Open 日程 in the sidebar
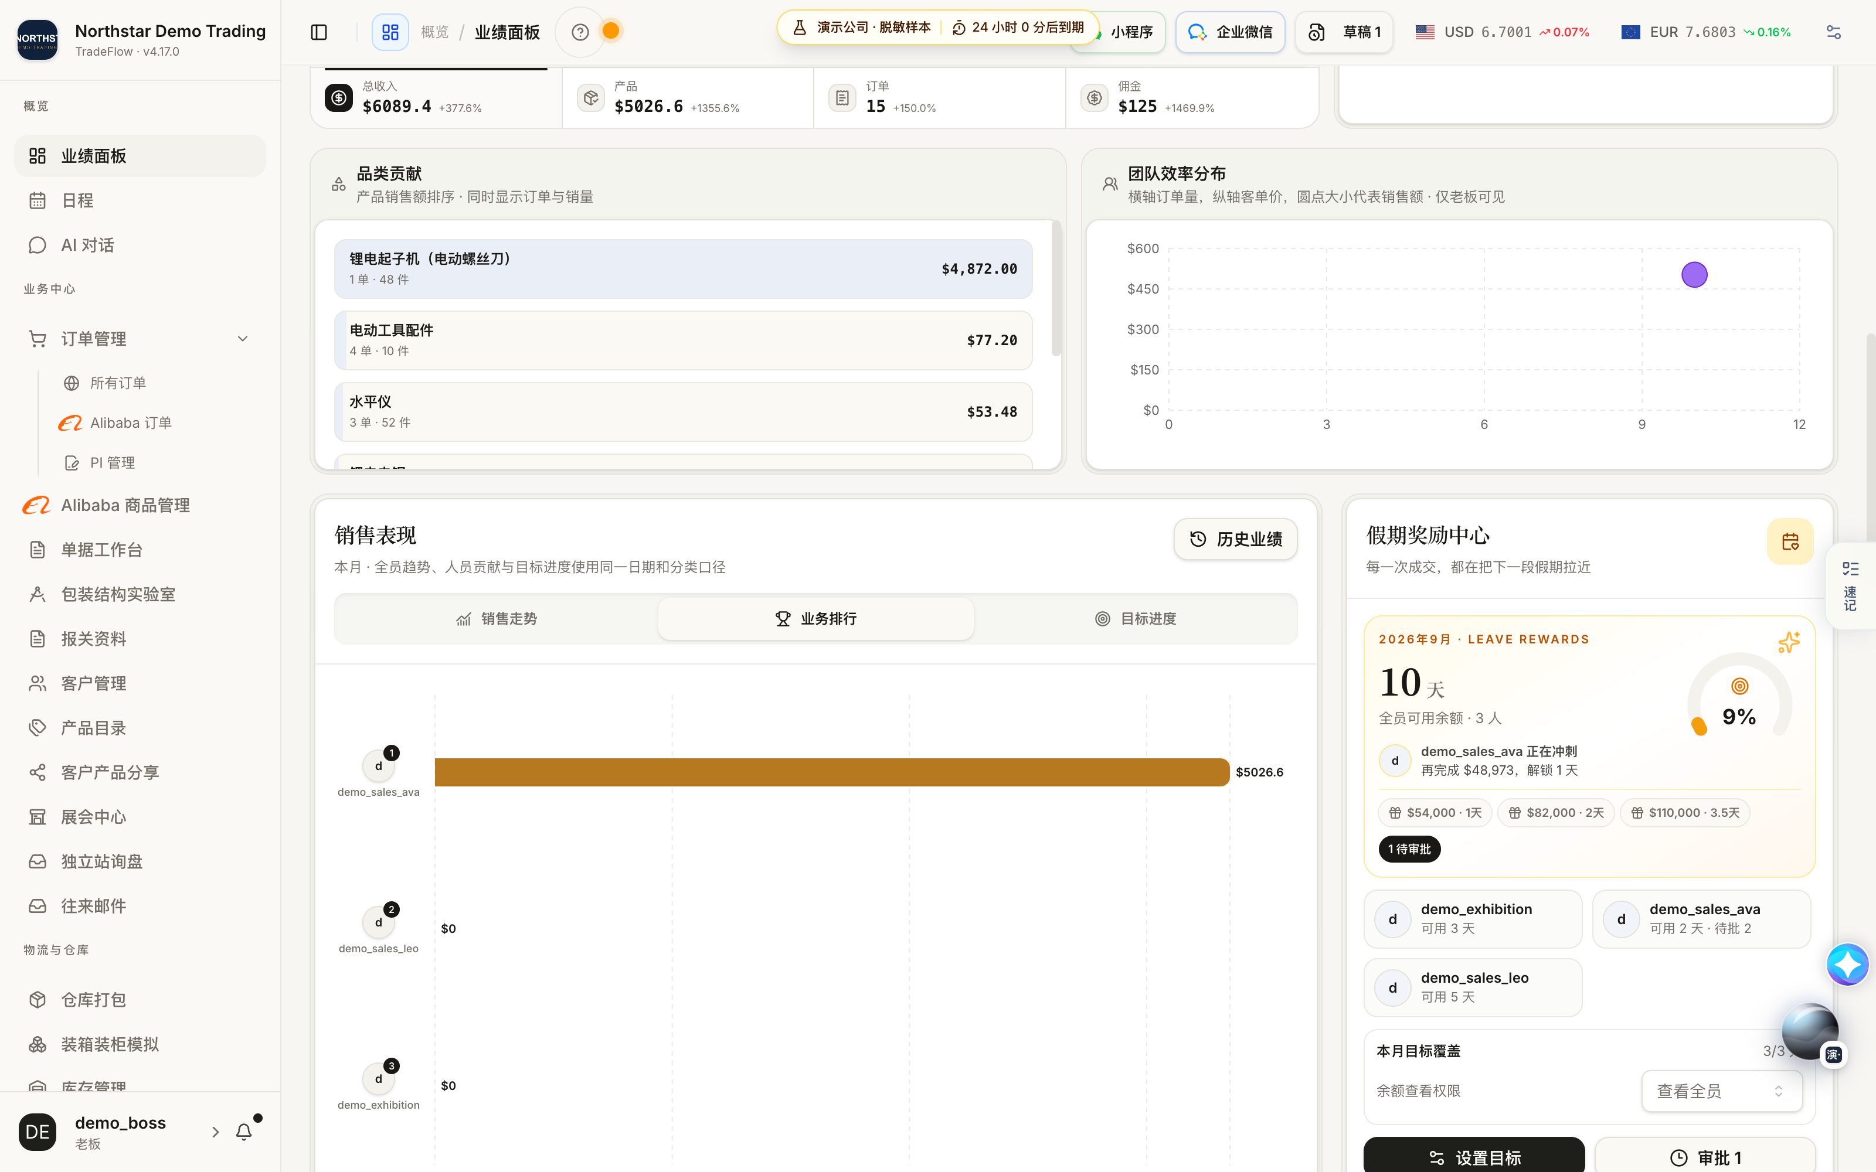Viewport: 1876px width, 1172px height. 140,201
